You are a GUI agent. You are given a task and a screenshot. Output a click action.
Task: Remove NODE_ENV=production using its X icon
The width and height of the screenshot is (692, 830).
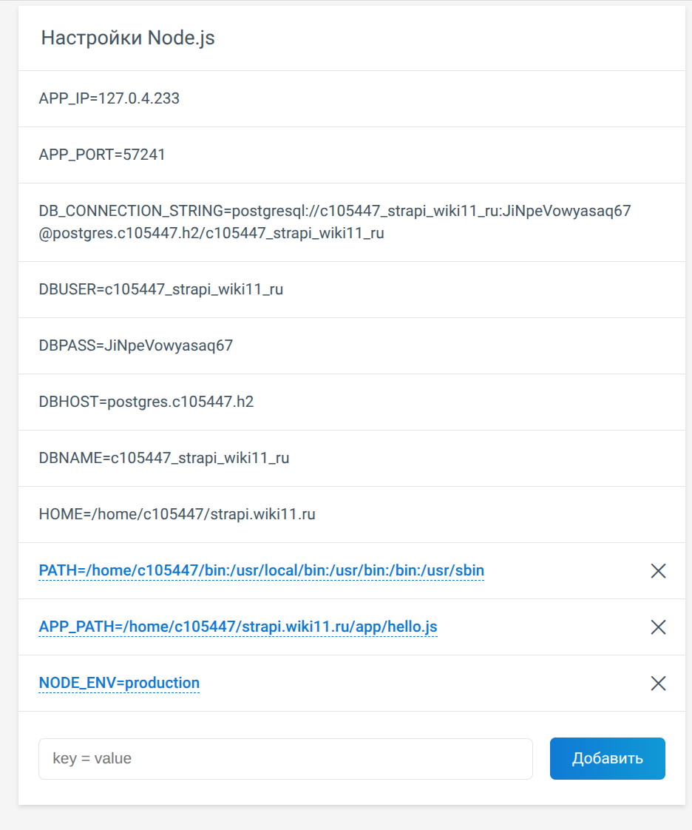pos(658,684)
